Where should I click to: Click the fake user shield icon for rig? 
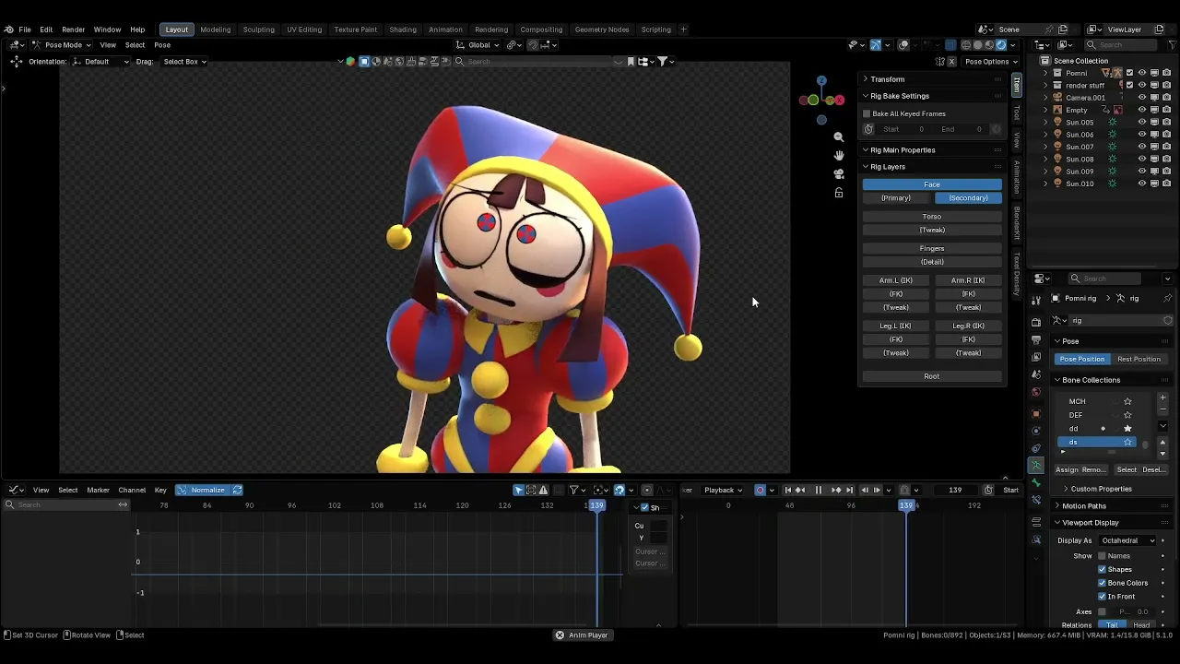tap(1168, 320)
